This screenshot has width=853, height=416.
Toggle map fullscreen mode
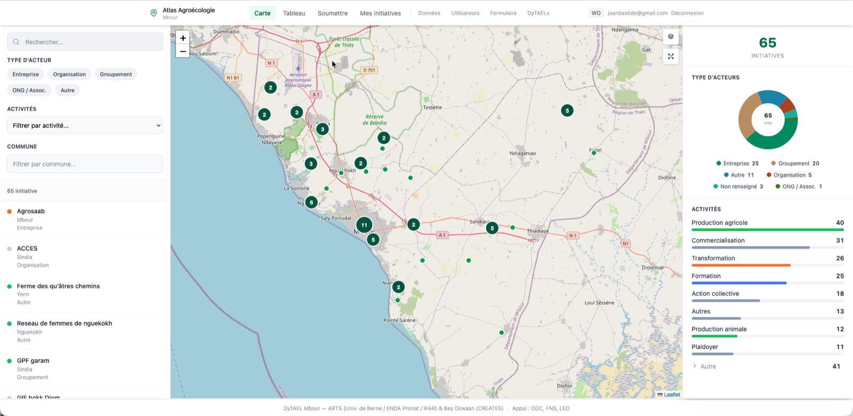[x=671, y=56]
